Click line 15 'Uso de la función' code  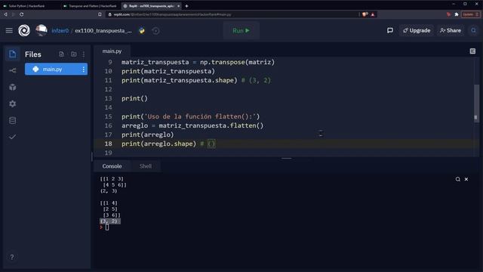click(x=190, y=116)
